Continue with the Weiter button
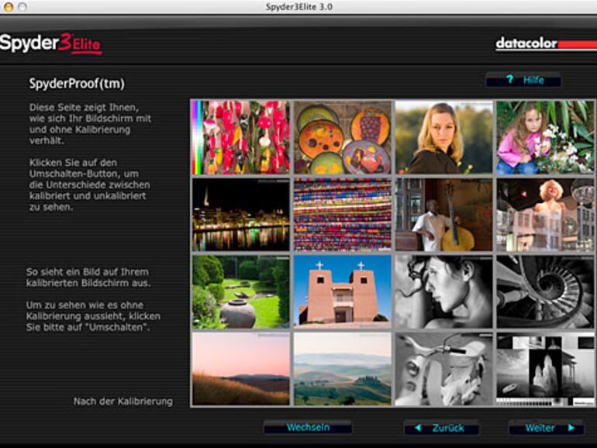 point(547,428)
